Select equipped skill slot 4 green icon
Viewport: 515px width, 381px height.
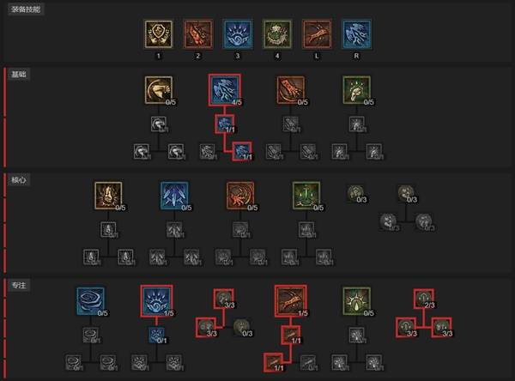click(277, 34)
